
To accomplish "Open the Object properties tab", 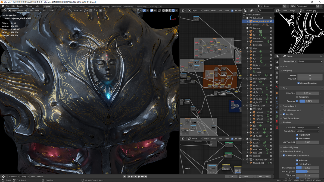I will [x=277, y=93].
